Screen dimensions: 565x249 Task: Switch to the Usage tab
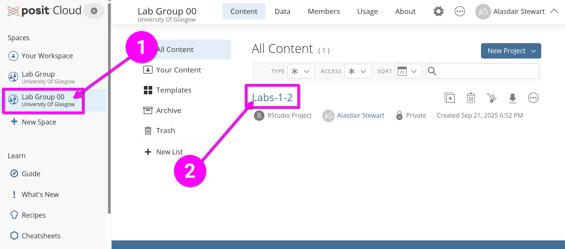[x=367, y=12]
